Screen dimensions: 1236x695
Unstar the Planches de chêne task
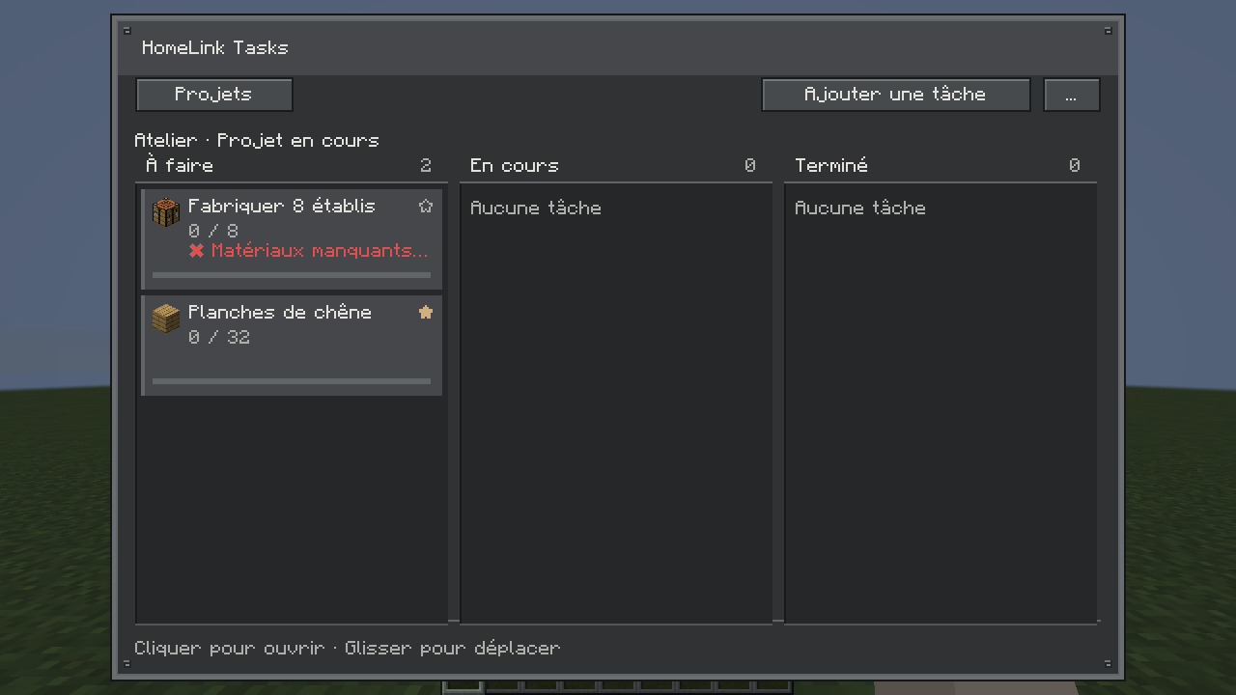[x=426, y=312]
